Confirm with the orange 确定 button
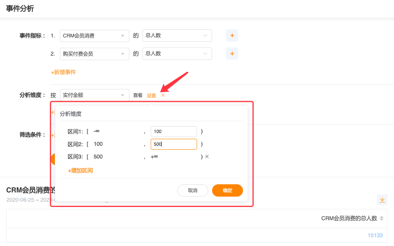The height and width of the screenshot is (246, 394). [227, 190]
